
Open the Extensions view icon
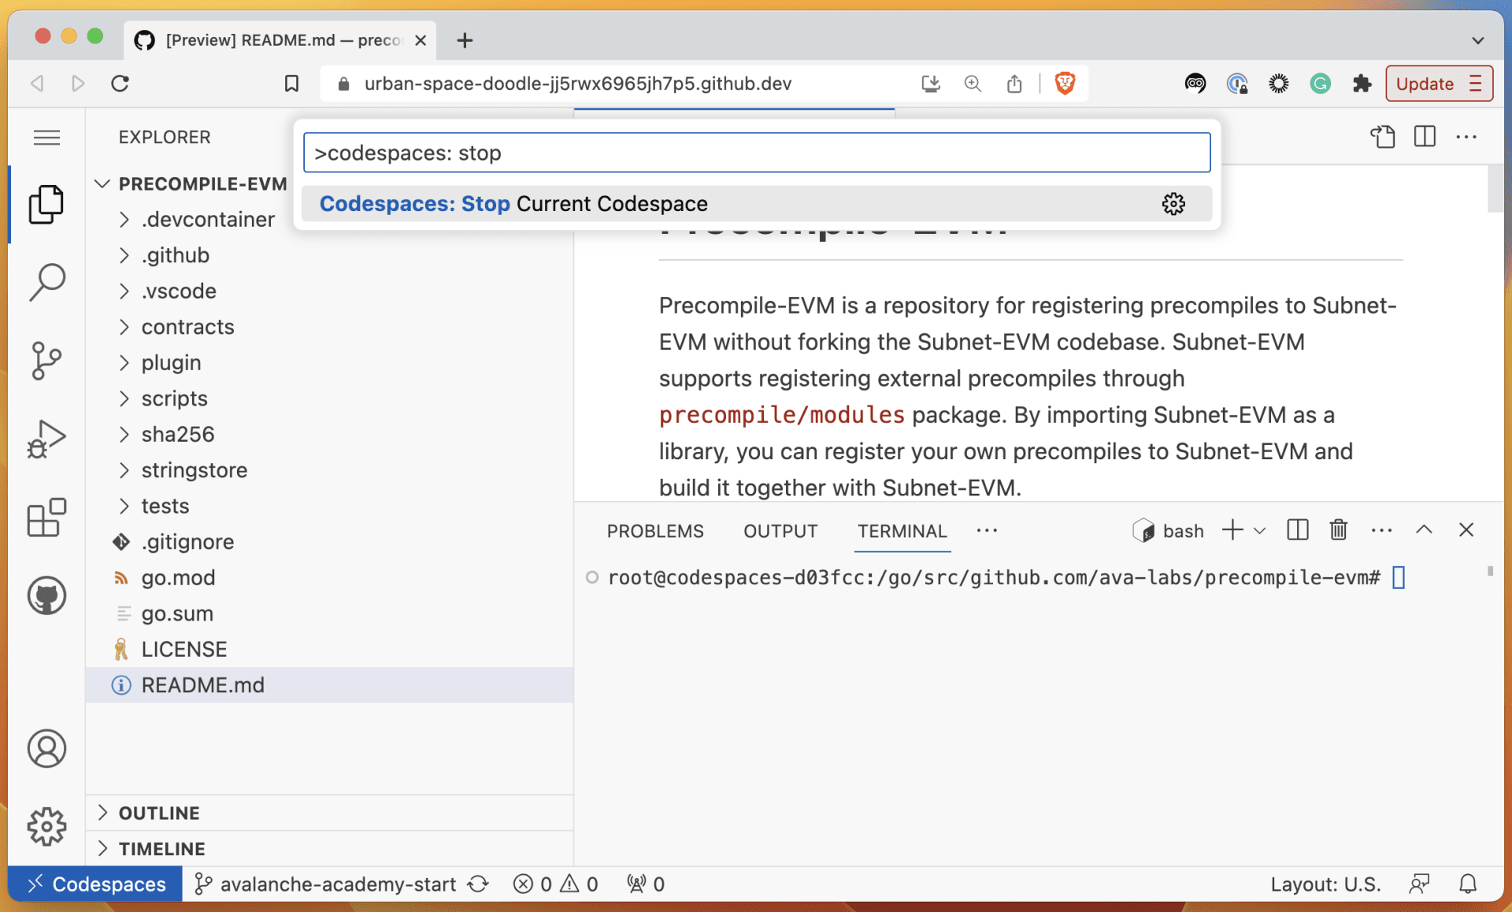point(46,517)
